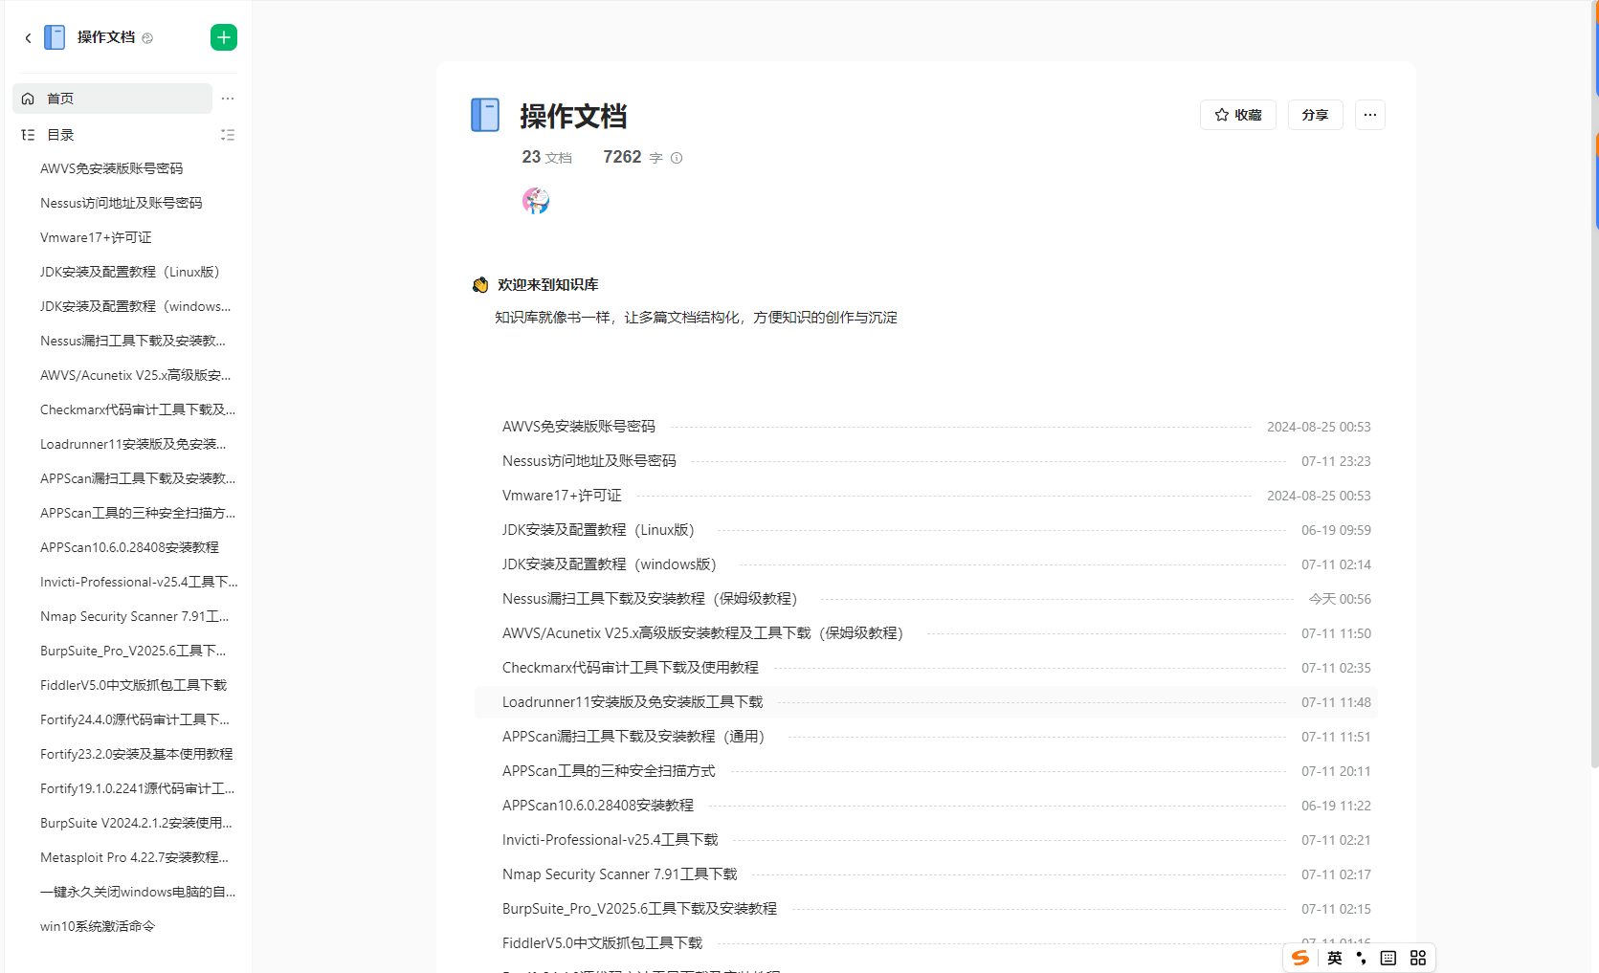The image size is (1599, 973).
Task: Click the home icon in the sidebar
Action: pos(28,99)
